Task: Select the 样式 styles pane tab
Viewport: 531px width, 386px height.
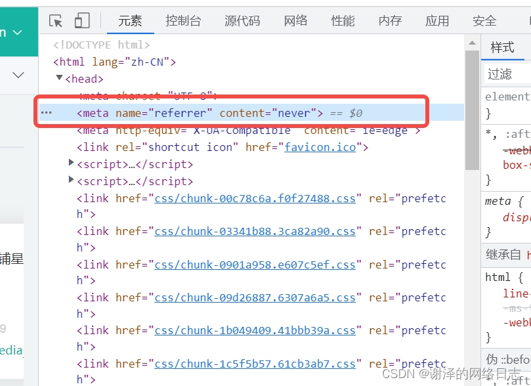Action: tap(503, 47)
